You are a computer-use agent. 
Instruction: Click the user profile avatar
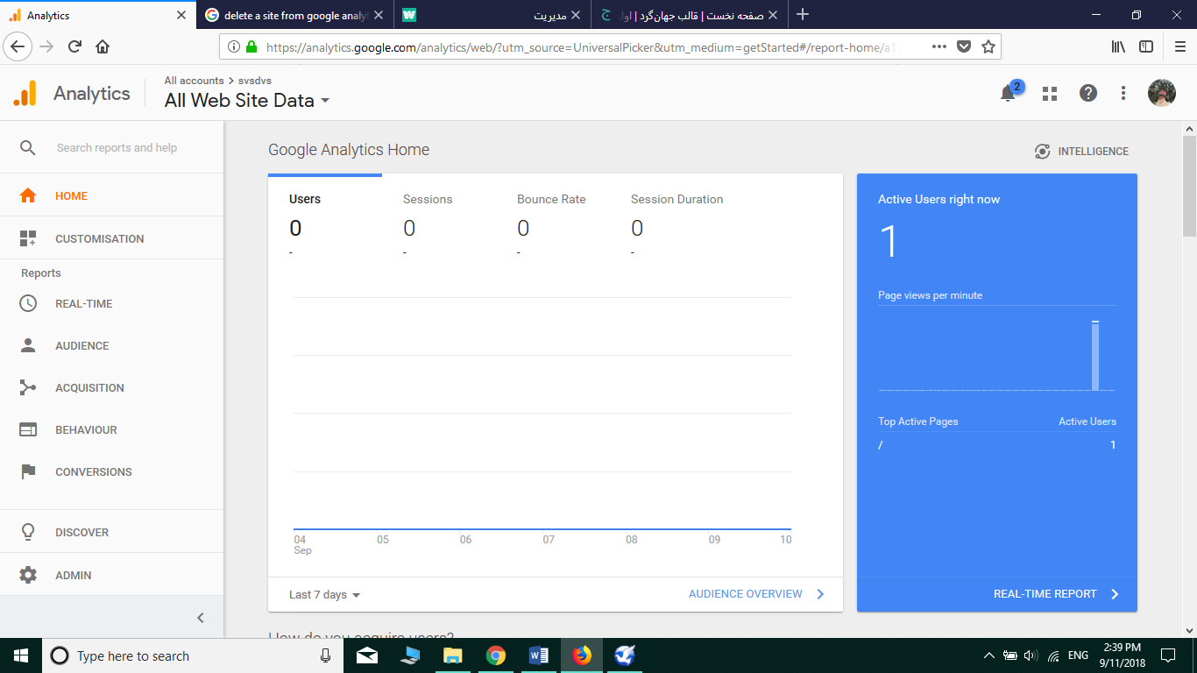click(1162, 93)
